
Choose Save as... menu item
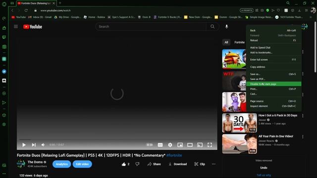coord(274,74)
